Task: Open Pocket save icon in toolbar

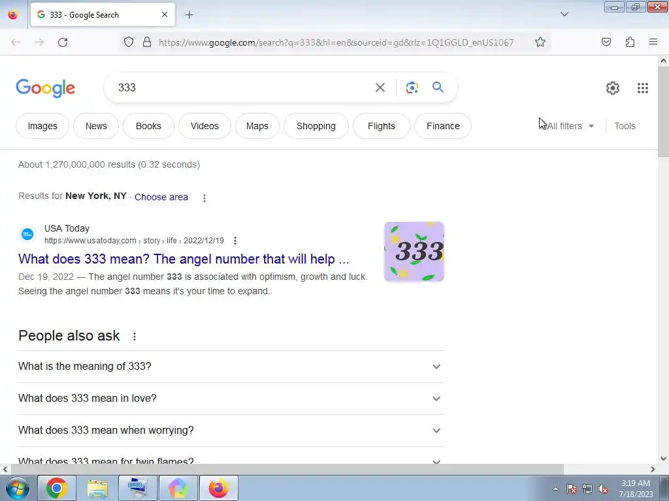Action: [606, 42]
